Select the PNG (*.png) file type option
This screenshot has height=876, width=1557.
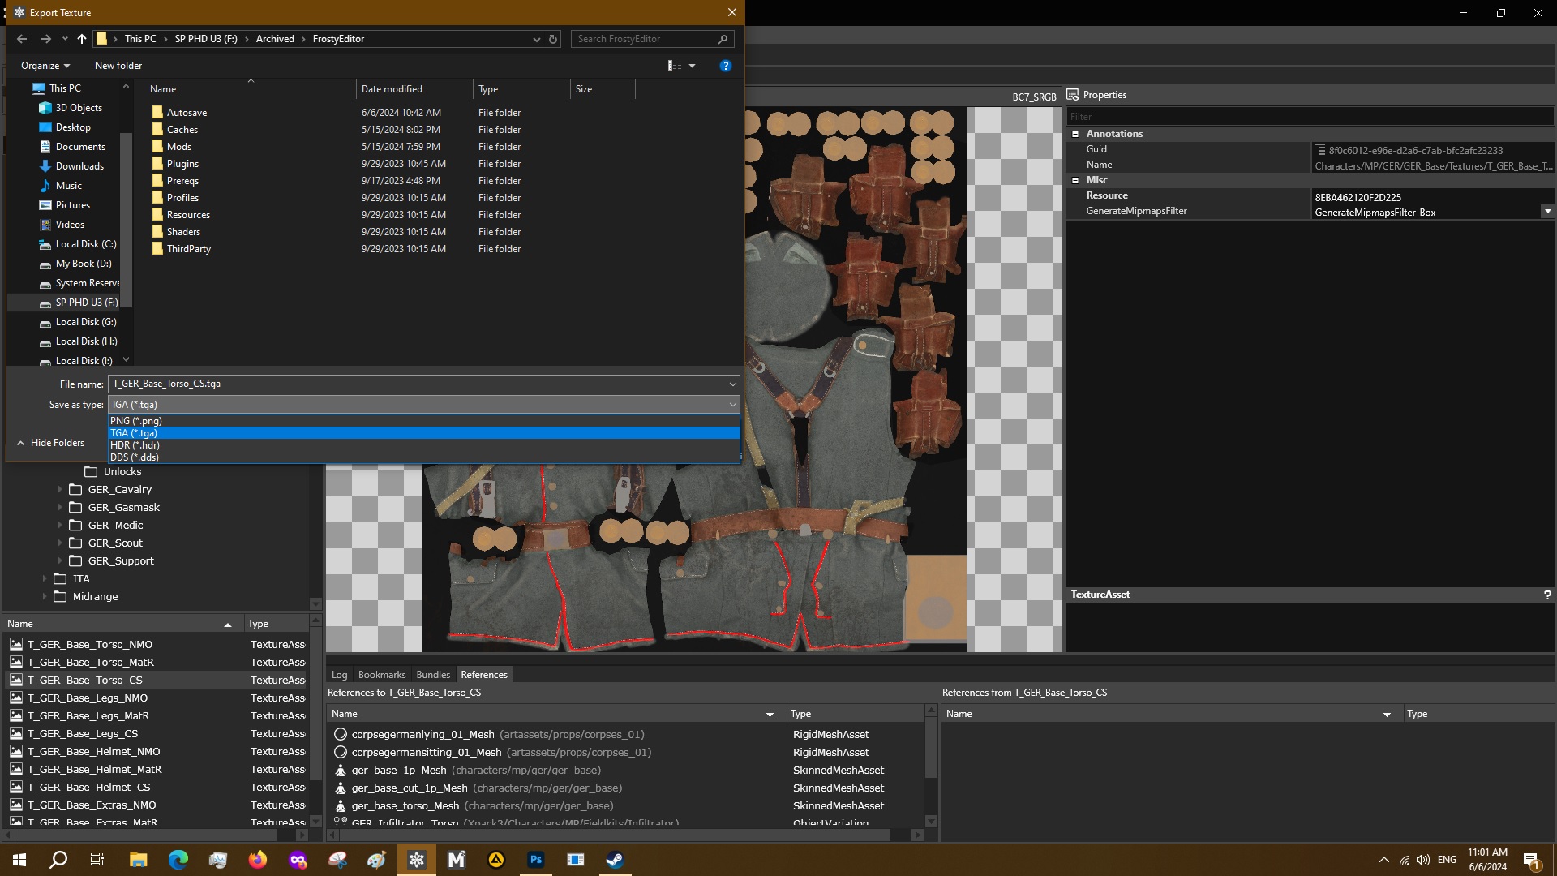136,421
